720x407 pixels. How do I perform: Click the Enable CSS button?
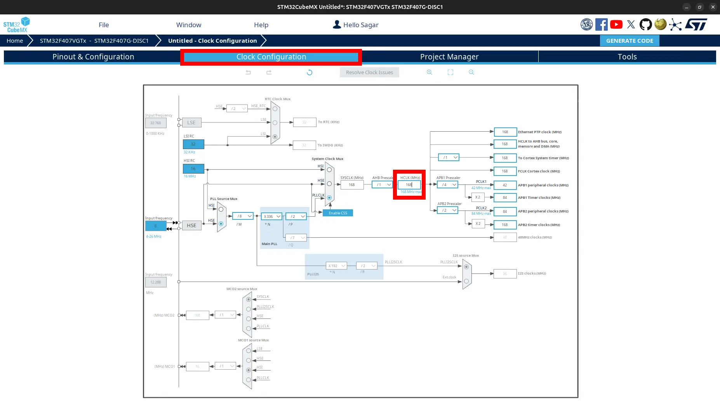click(x=338, y=213)
